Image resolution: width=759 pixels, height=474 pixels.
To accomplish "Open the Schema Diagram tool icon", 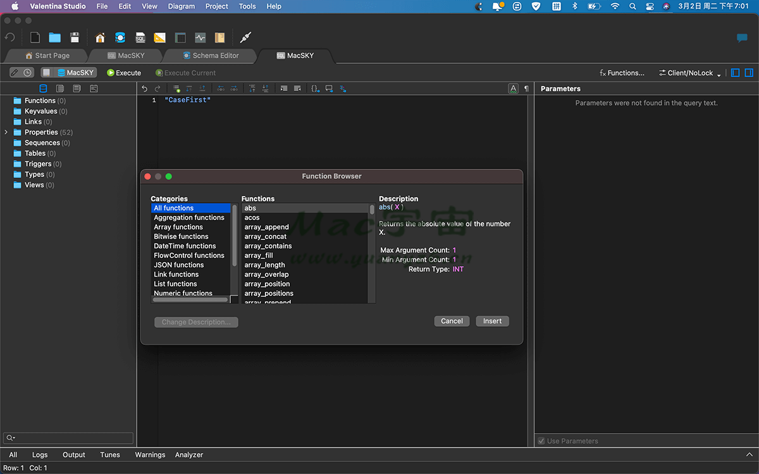I will pyautogui.click(x=159, y=37).
